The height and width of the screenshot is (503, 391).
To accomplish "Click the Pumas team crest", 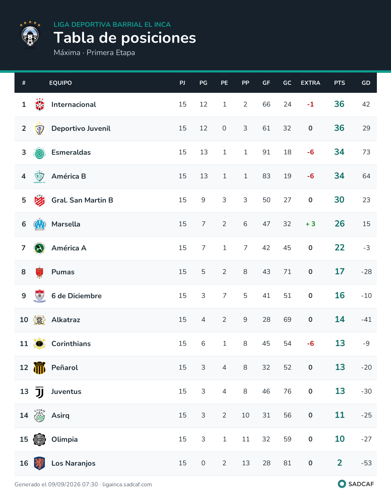I will tap(39, 272).
